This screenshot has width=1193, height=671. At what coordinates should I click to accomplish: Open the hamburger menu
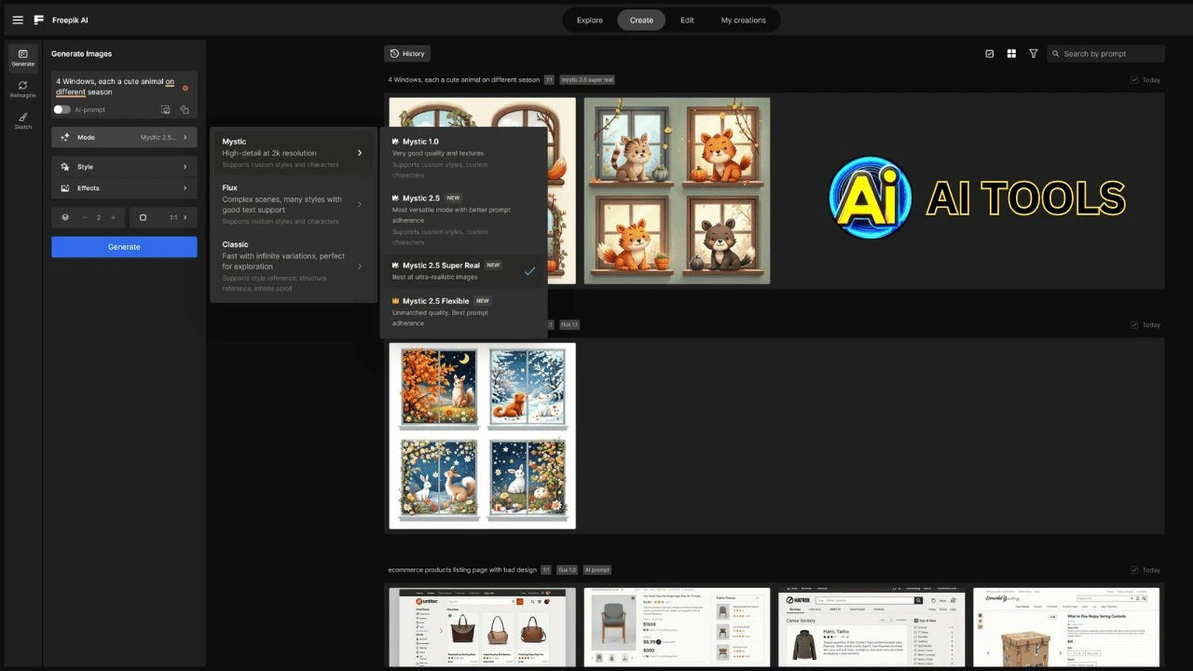click(18, 20)
